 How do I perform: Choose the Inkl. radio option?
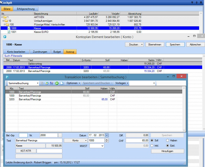(x=152, y=146)
